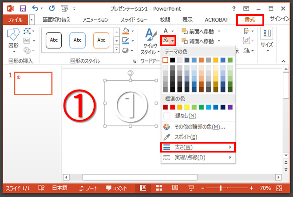Save the presentation with the floppy disk icon

coord(23,8)
